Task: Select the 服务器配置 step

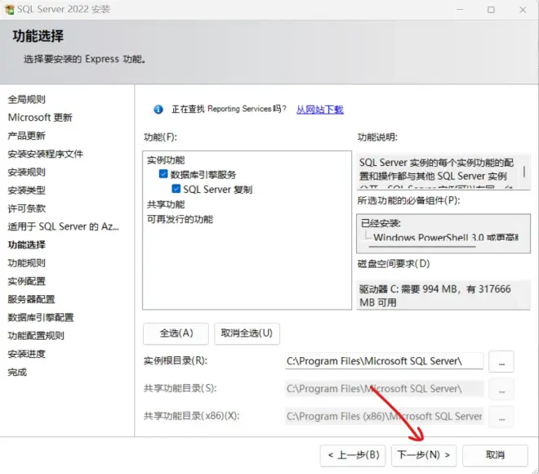Action: point(31,299)
